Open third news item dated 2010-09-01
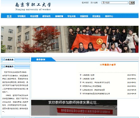Viewport: 140px width, 118px height. (x=96, y=82)
